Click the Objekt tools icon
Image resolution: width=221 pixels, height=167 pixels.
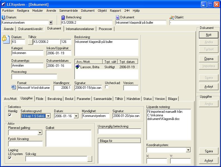coord(172,17)
